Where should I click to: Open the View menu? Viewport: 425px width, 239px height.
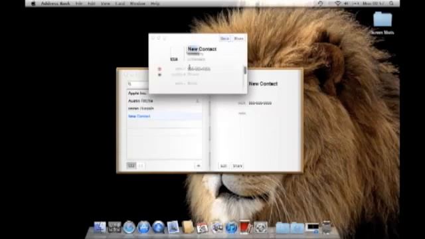pyautogui.click(x=105, y=3)
